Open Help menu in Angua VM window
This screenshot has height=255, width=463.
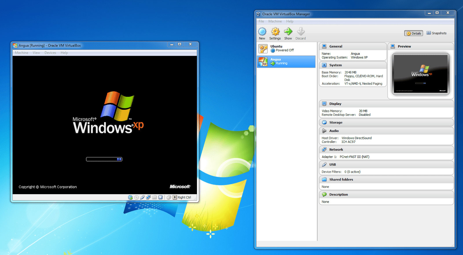(64, 53)
